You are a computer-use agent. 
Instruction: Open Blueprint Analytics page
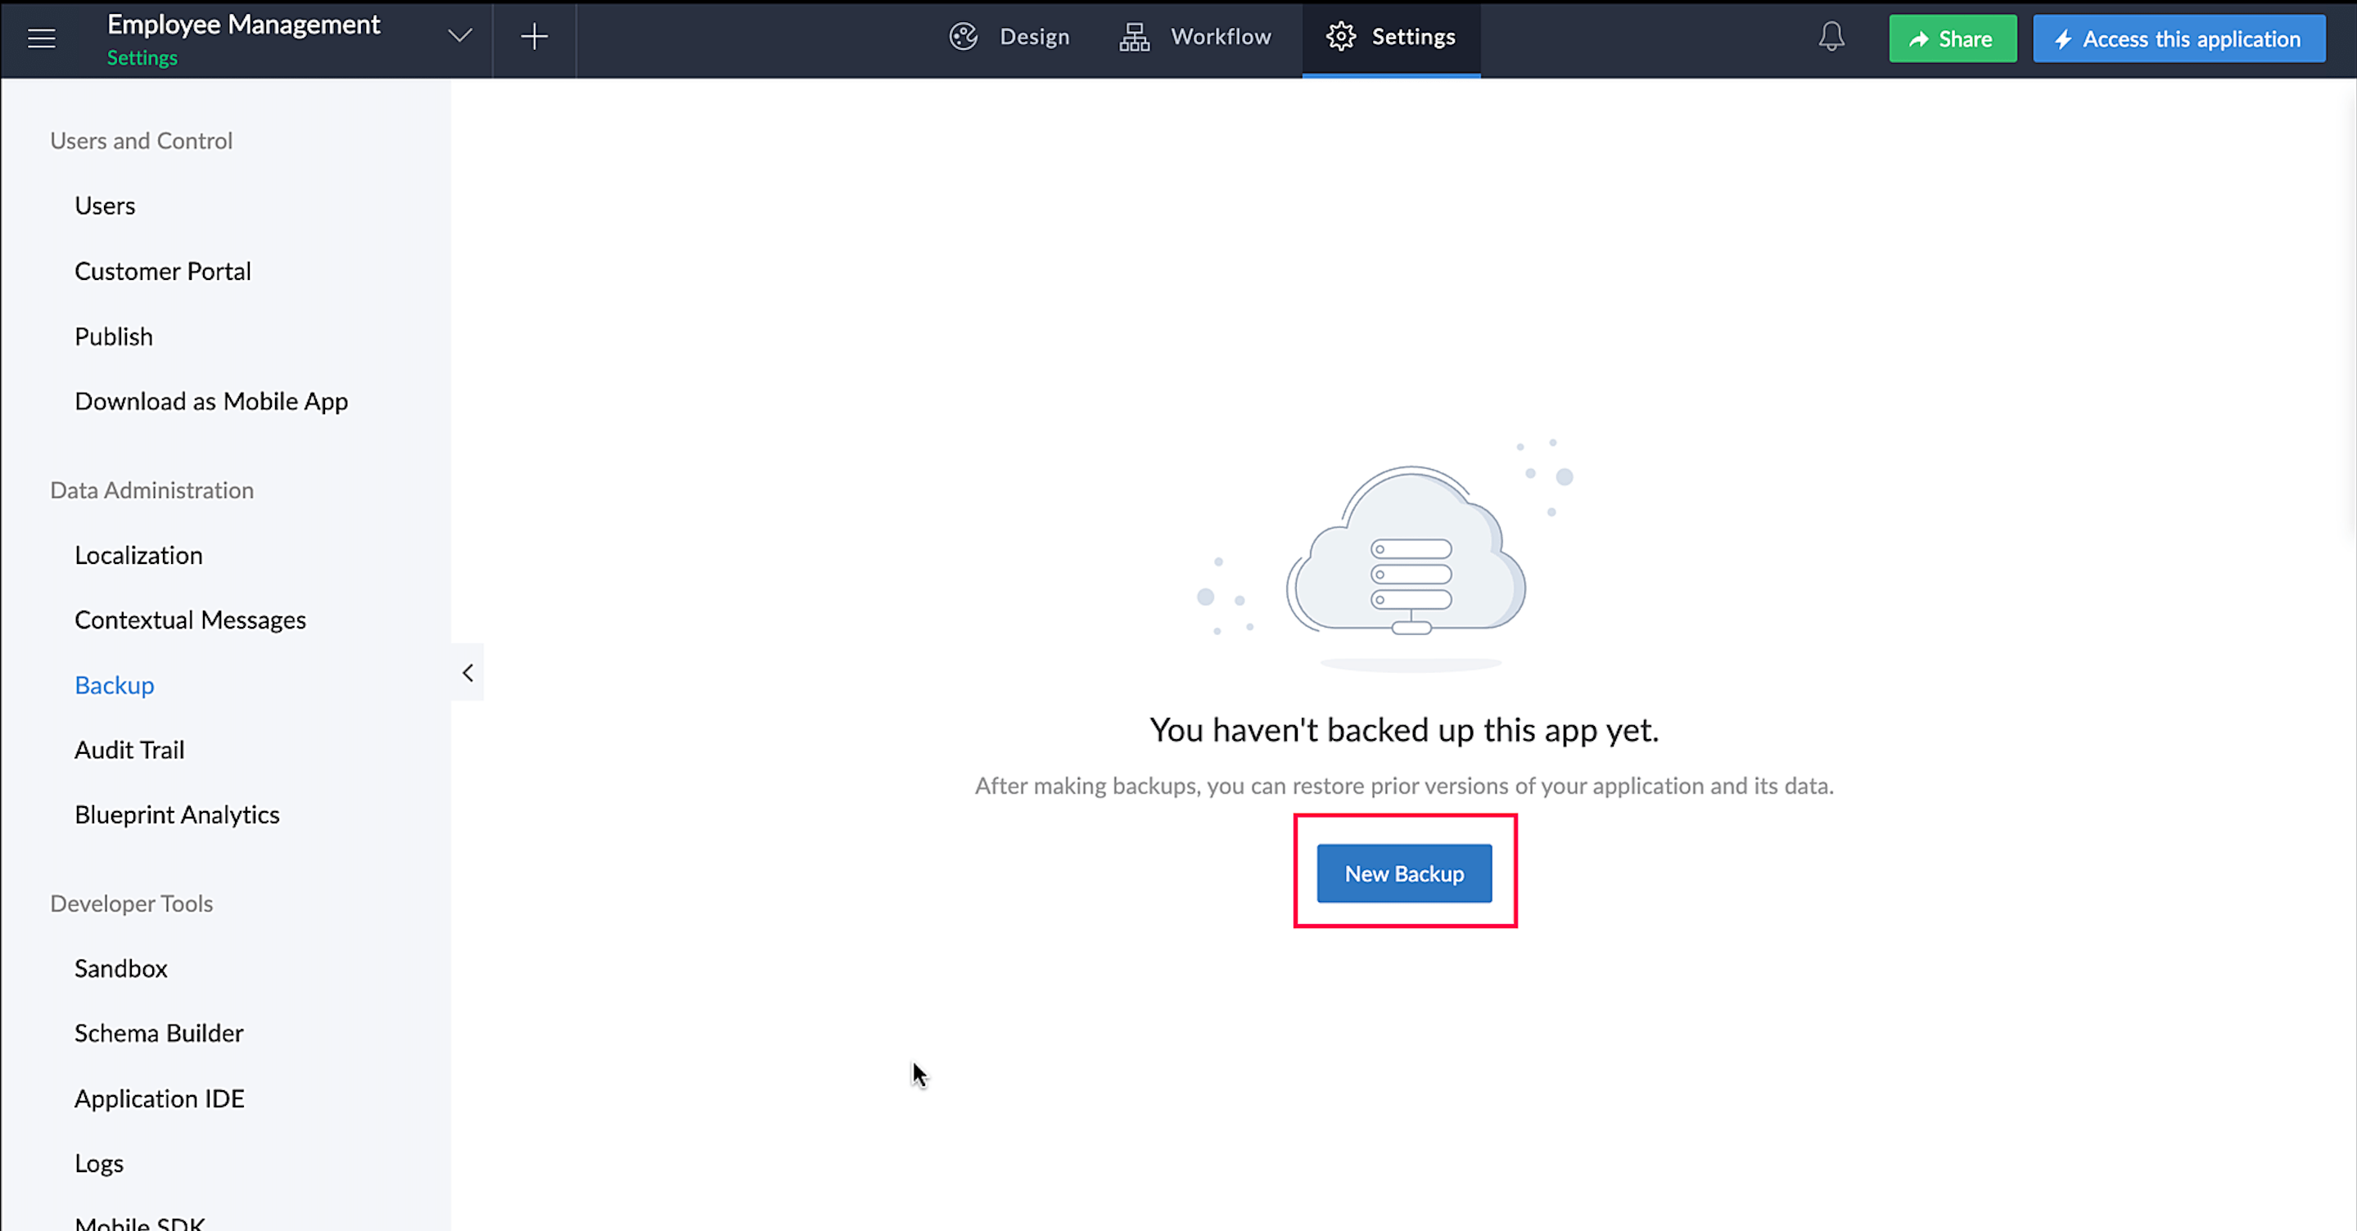(177, 815)
